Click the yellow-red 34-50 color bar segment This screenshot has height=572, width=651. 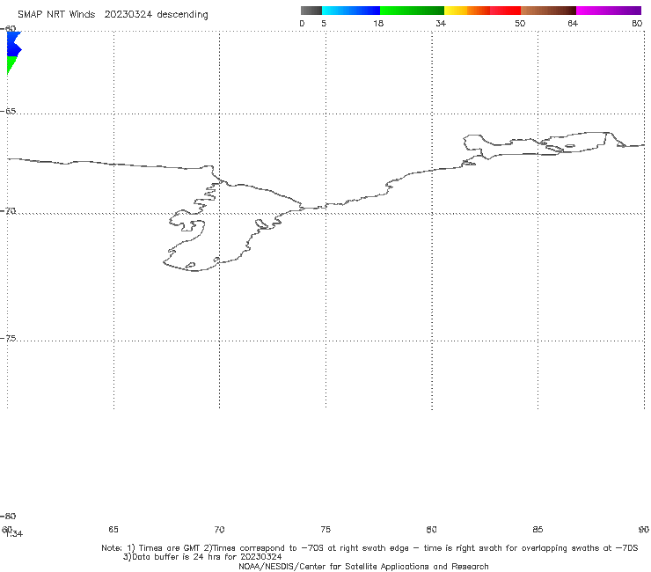(482, 11)
